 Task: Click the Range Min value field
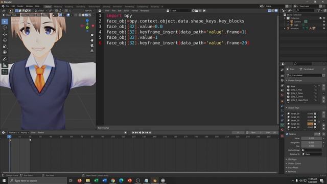tap(311, 143)
